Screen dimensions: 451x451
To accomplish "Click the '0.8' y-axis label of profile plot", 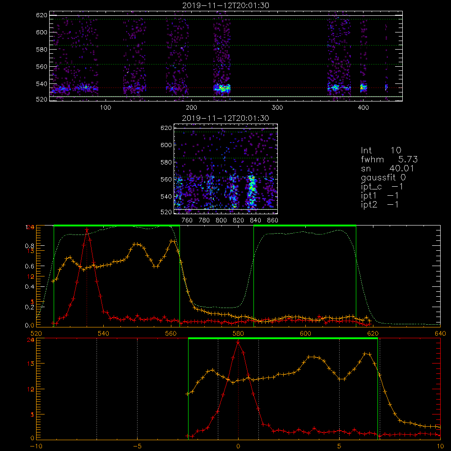I will 29,246.
